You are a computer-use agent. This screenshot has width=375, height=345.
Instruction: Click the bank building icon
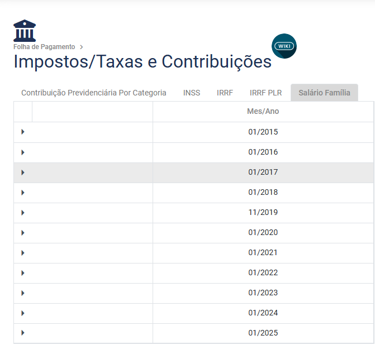click(x=25, y=31)
